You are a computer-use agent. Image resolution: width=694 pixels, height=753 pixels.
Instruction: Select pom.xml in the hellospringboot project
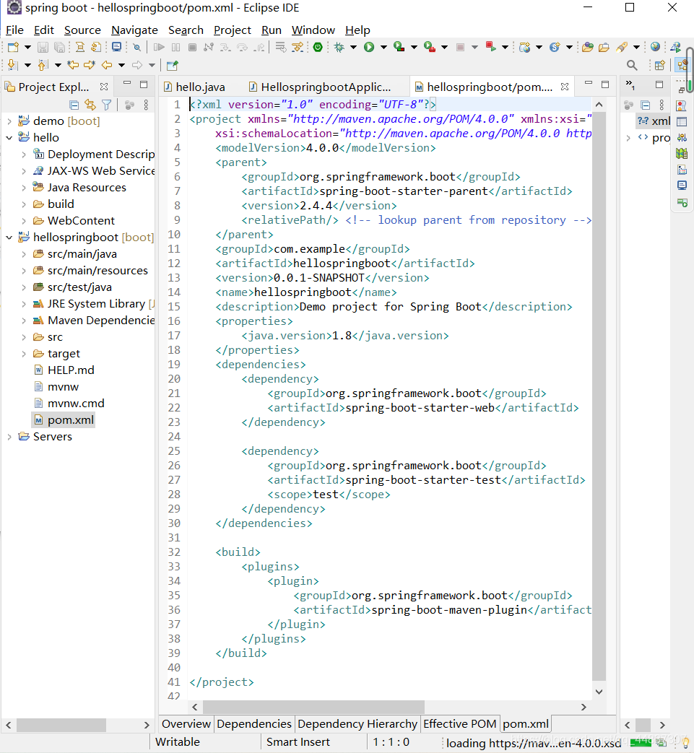[70, 419]
